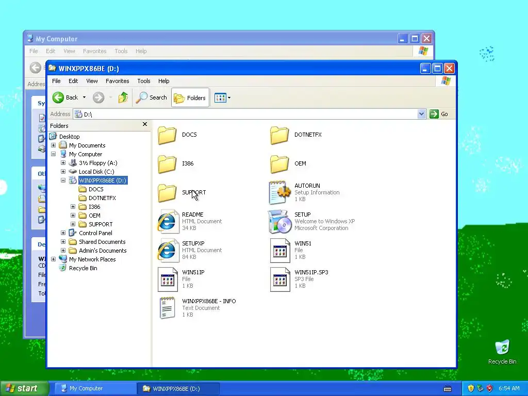Select the WINXPPX86BE - INFO text document icon
The width and height of the screenshot is (528, 396).
[168, 308]
